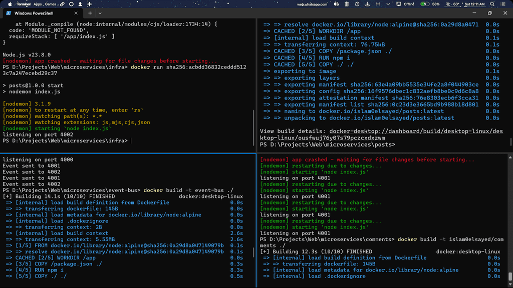Click scrollbar thumb in bottom-right pane

510,276
